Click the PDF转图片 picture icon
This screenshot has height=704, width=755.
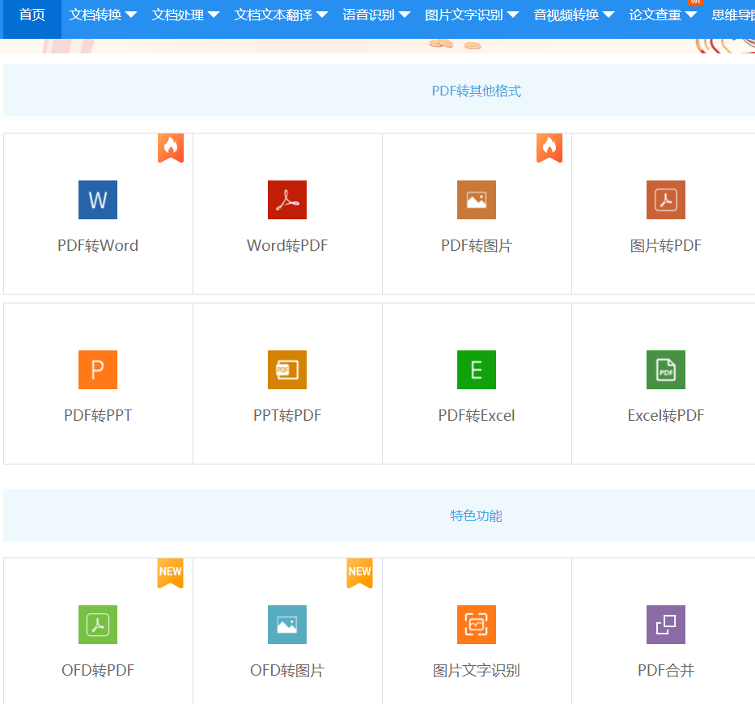pyautogui.click(x=476, y=200)
